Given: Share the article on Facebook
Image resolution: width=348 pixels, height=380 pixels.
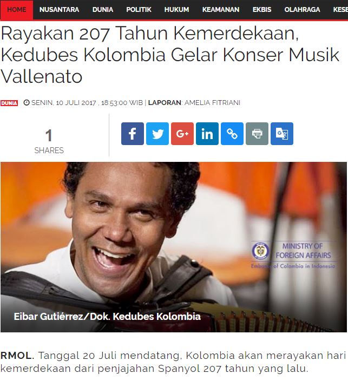Looking at the screenshot, I should 132,134.
